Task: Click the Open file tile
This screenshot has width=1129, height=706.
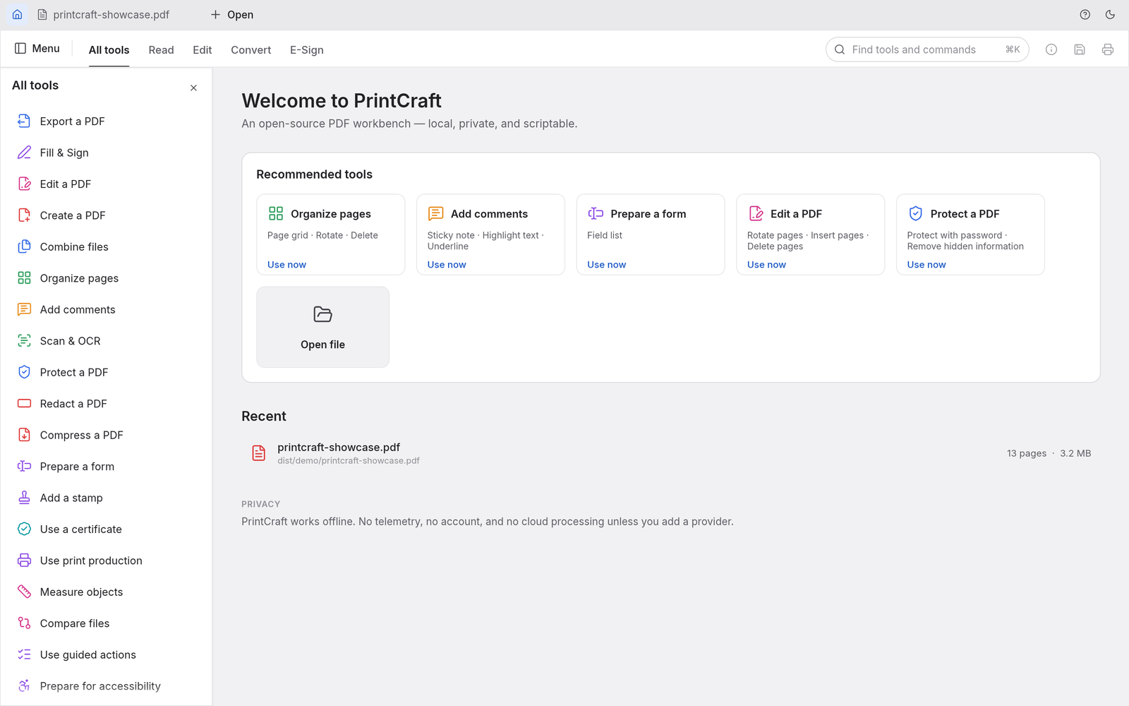Action: point(322,327)
